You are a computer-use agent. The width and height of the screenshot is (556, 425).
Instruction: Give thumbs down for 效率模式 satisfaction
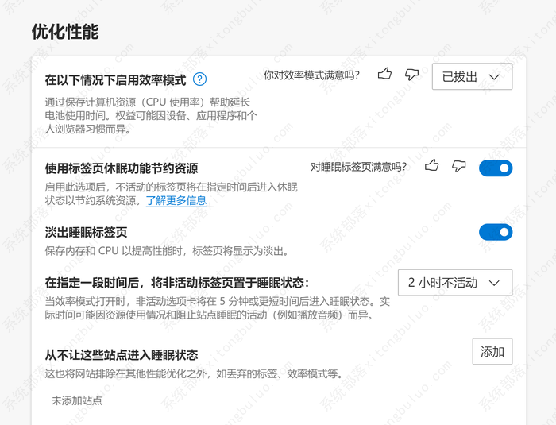pyautogui.click(x=411, y=75)
